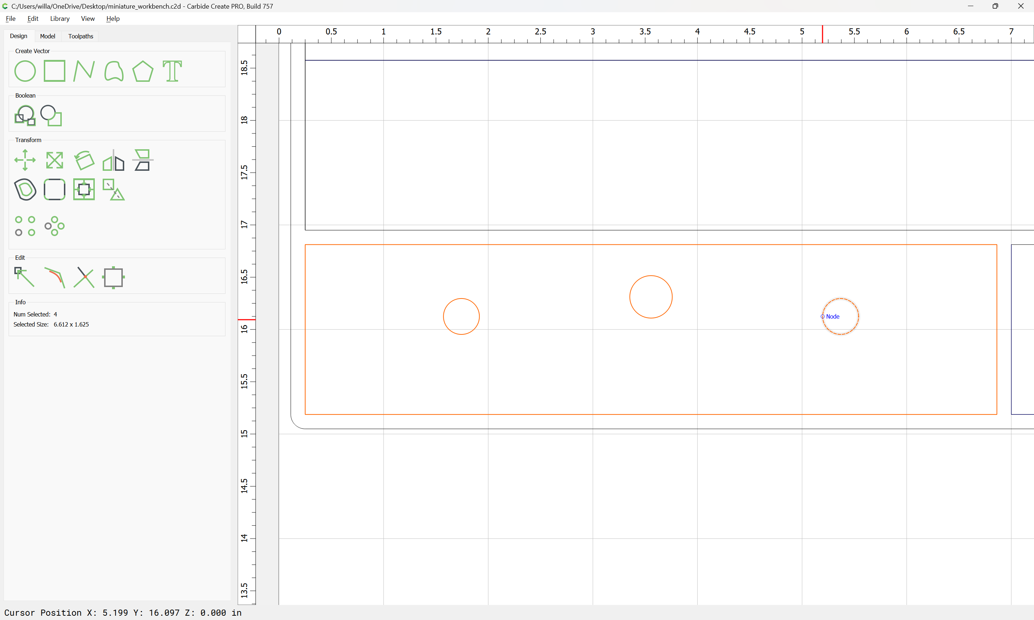
Task: Select the Circle vector tool
Action: (25, 71)
